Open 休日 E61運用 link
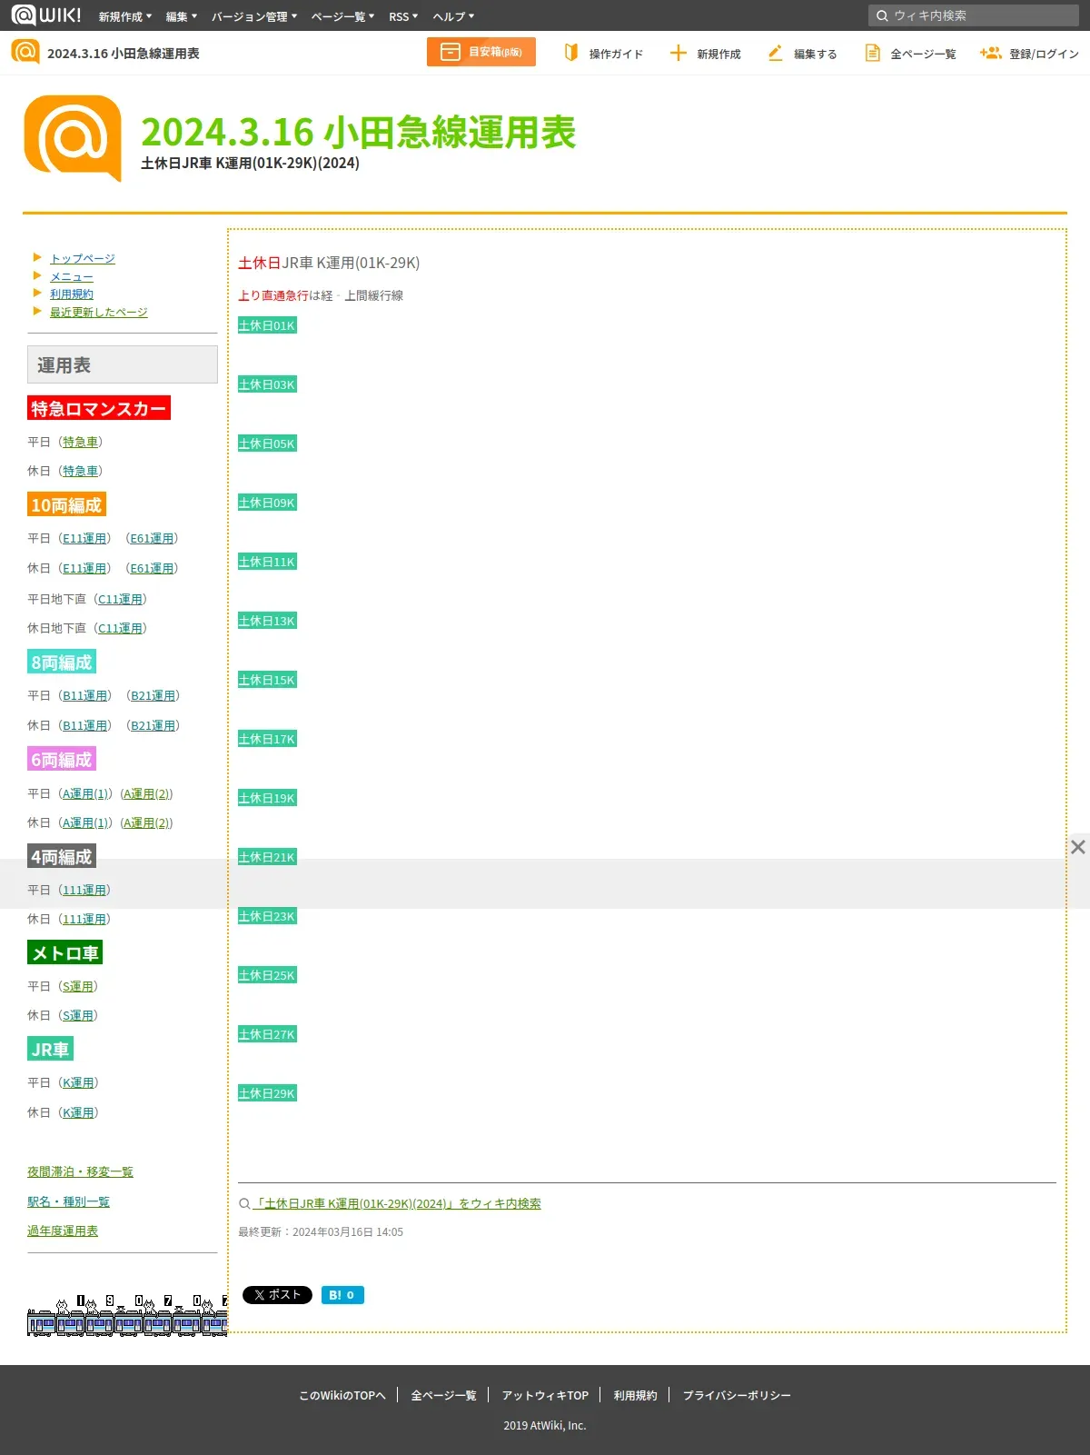Viewport: 1090px width, 1455px height. [x=152, y=568]
